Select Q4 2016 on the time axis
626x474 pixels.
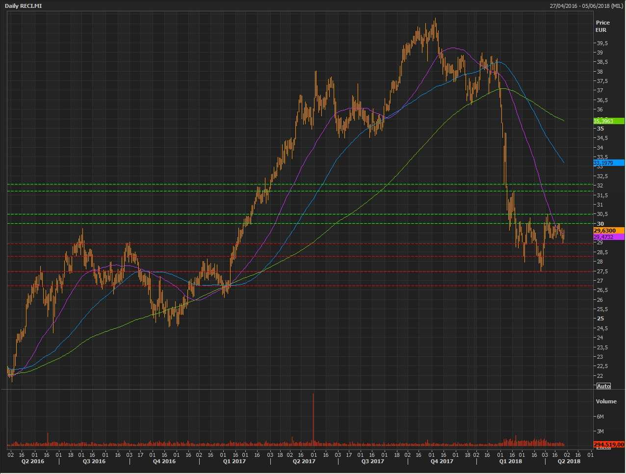point(164,461)
